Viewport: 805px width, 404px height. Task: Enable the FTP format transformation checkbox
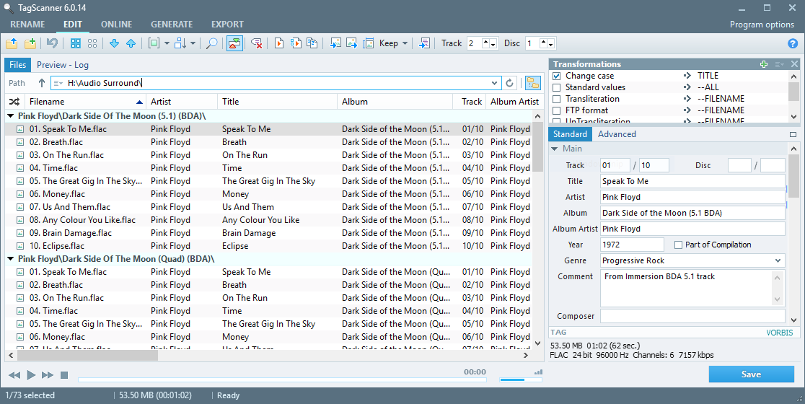(x=557, y=110)
